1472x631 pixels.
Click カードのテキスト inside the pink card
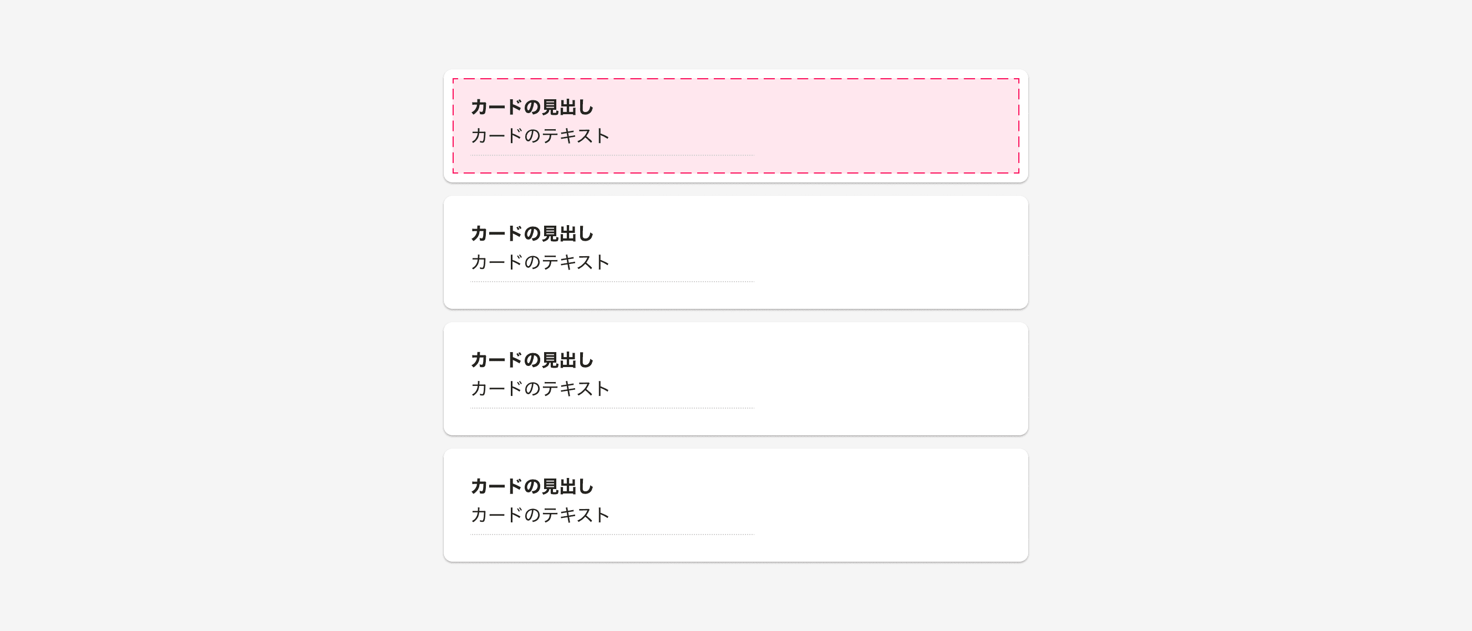point(540,135)
